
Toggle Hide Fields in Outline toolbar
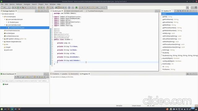[x=180, y=11]
